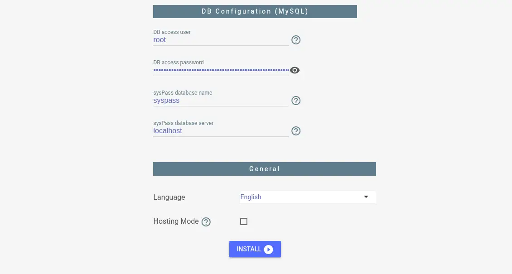
Task: Focus the database name field containing syspass
Action: coord(221,101)
